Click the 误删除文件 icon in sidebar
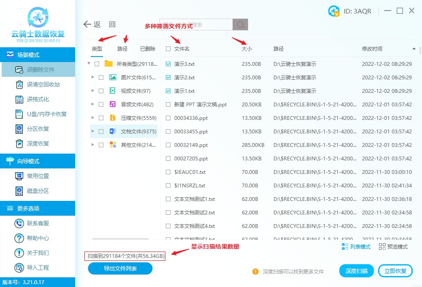Screen dimensions: 422x287 coord(19,70)
